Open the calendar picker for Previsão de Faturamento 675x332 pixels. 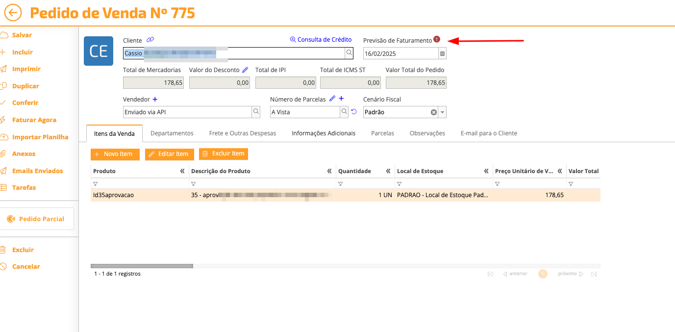coord(442,53)
